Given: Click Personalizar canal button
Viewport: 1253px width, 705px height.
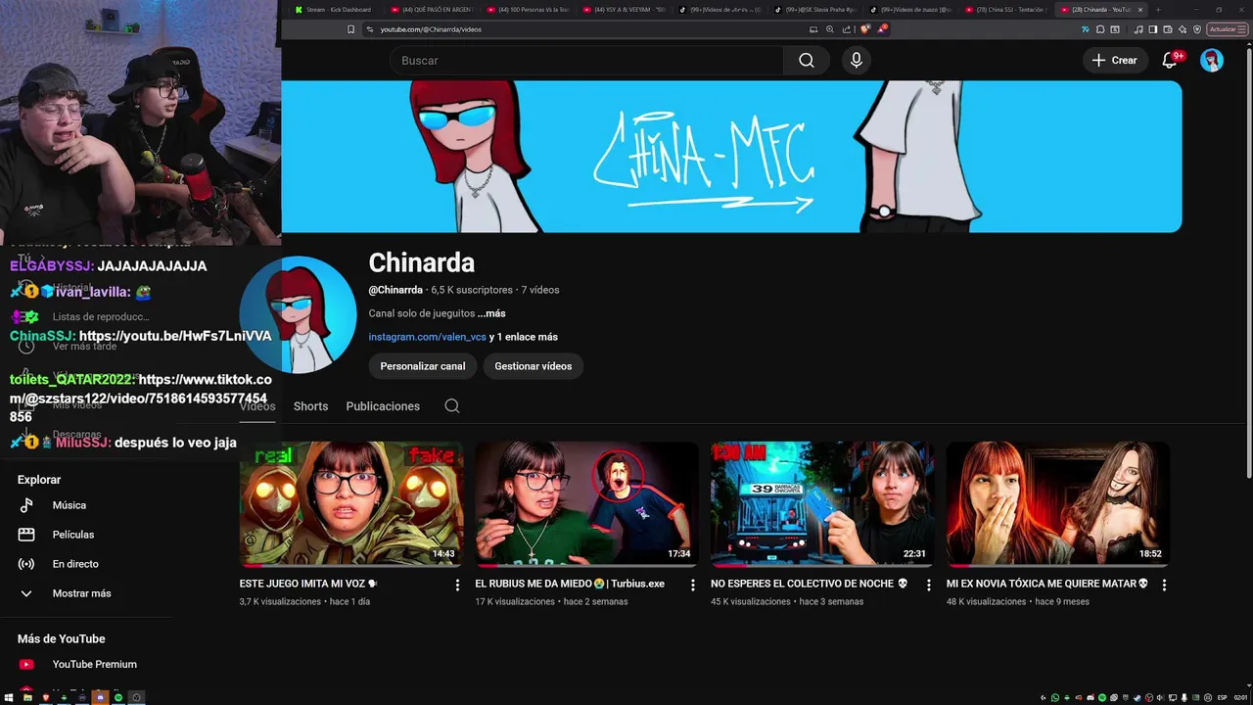Looking at the screenshot, I should [423, 366].
